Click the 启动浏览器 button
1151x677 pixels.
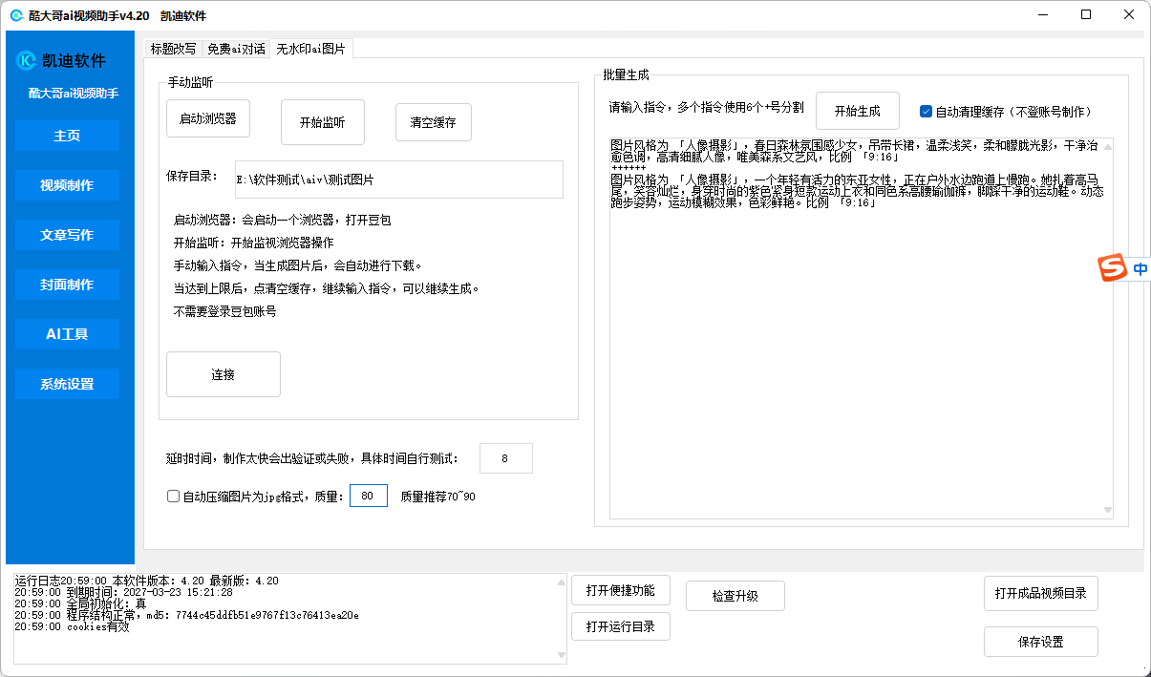click(208, 119)
